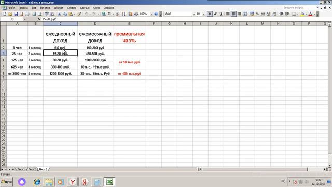Open the font color dropdown arrow
Screen dimensions: 332x187
[x=314, y=14]
